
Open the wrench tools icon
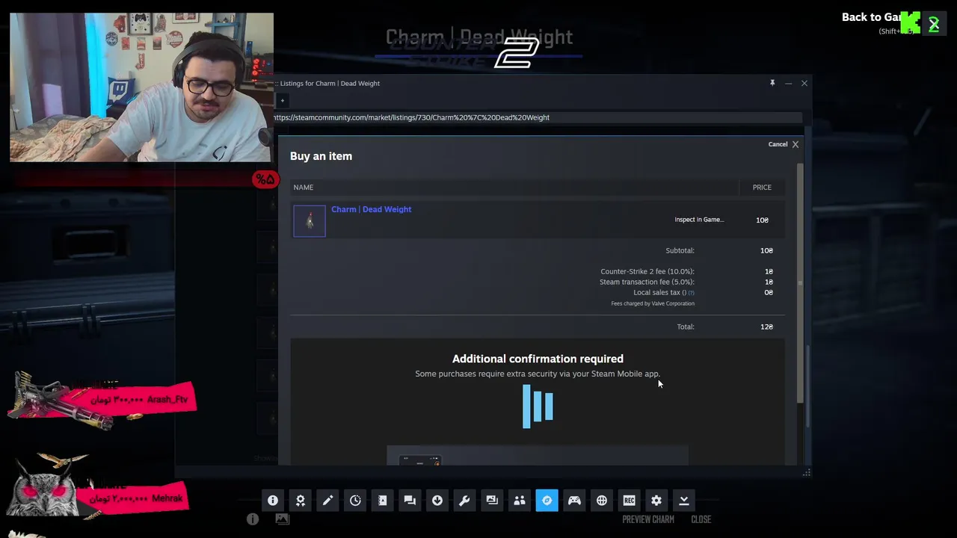click(x=464, y=501)
